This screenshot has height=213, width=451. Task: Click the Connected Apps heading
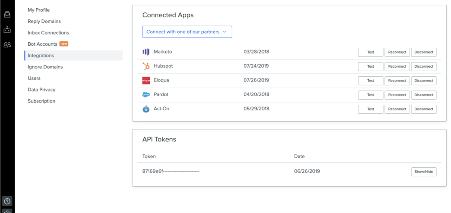168,15
